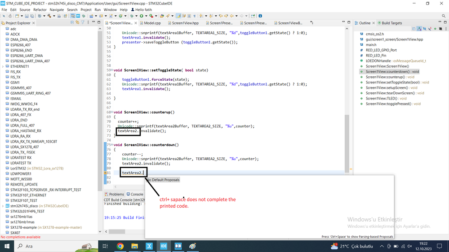Click the filter icon in Project Explorer
449x252 pixels.
[x=82, y=22]
